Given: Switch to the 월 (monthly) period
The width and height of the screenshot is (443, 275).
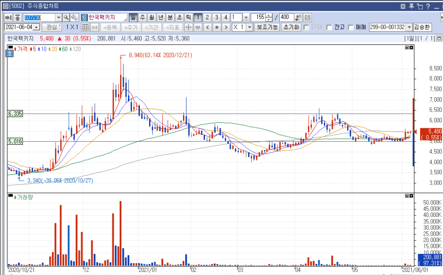Looking at the screenshot, I should coord(152,17).
